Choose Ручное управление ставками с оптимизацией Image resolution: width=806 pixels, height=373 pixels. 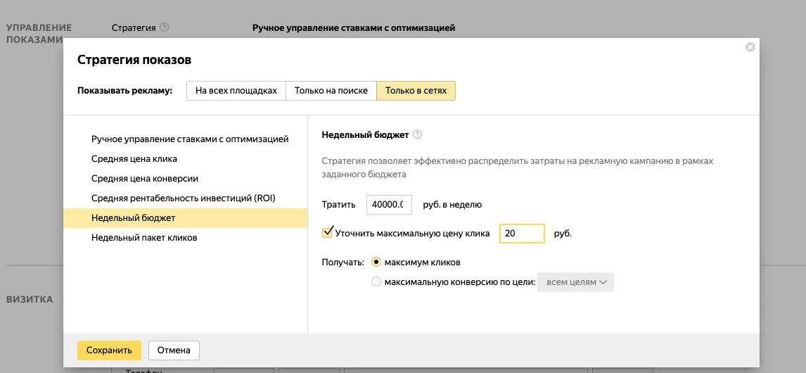tap(190, 139)
